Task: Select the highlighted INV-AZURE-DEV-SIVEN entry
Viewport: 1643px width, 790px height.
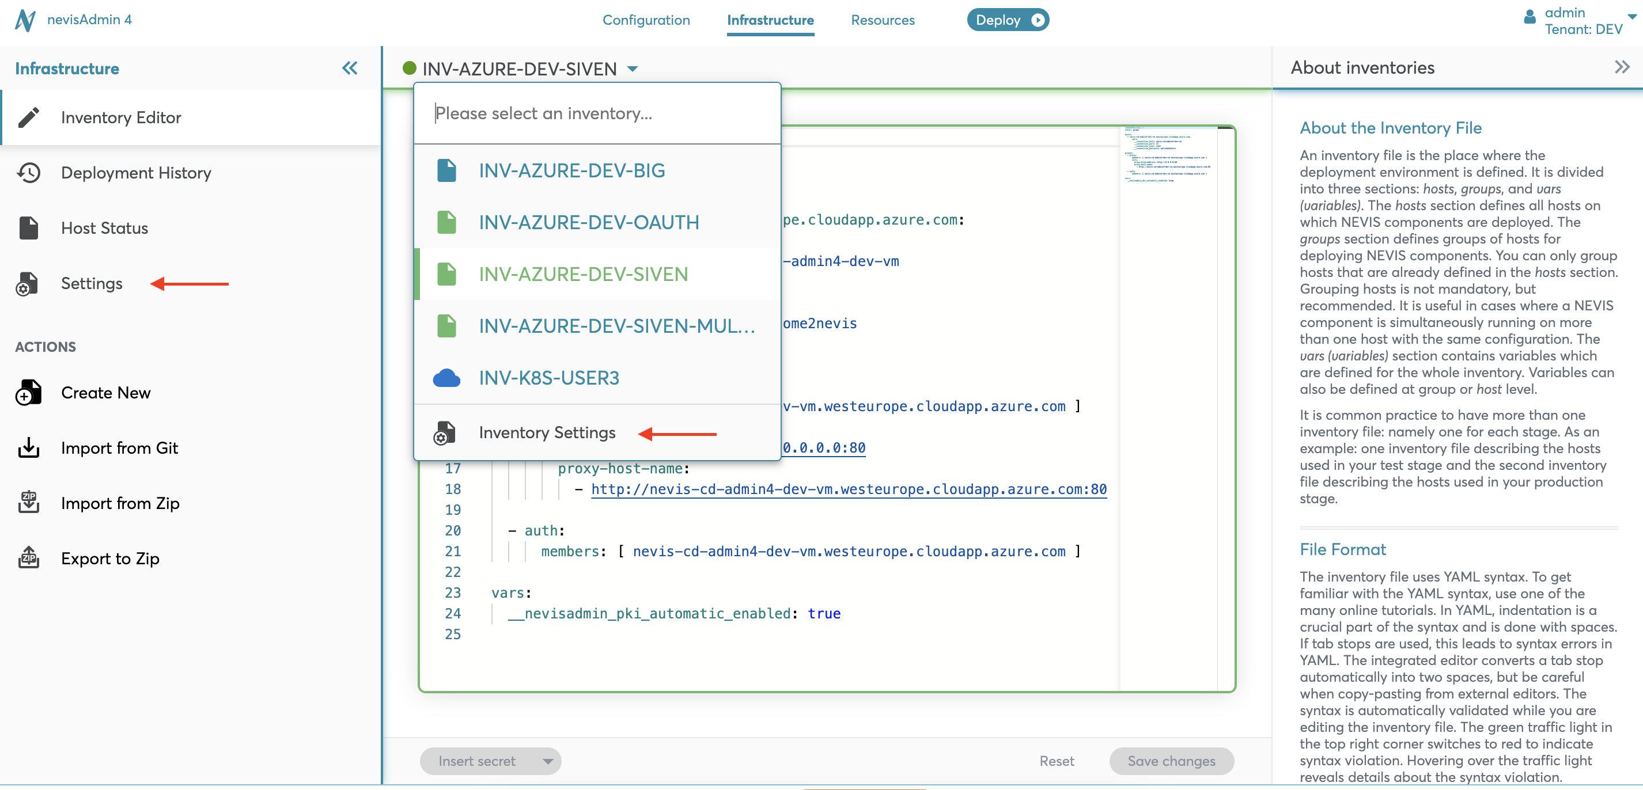Action: (x=597, y=274)
